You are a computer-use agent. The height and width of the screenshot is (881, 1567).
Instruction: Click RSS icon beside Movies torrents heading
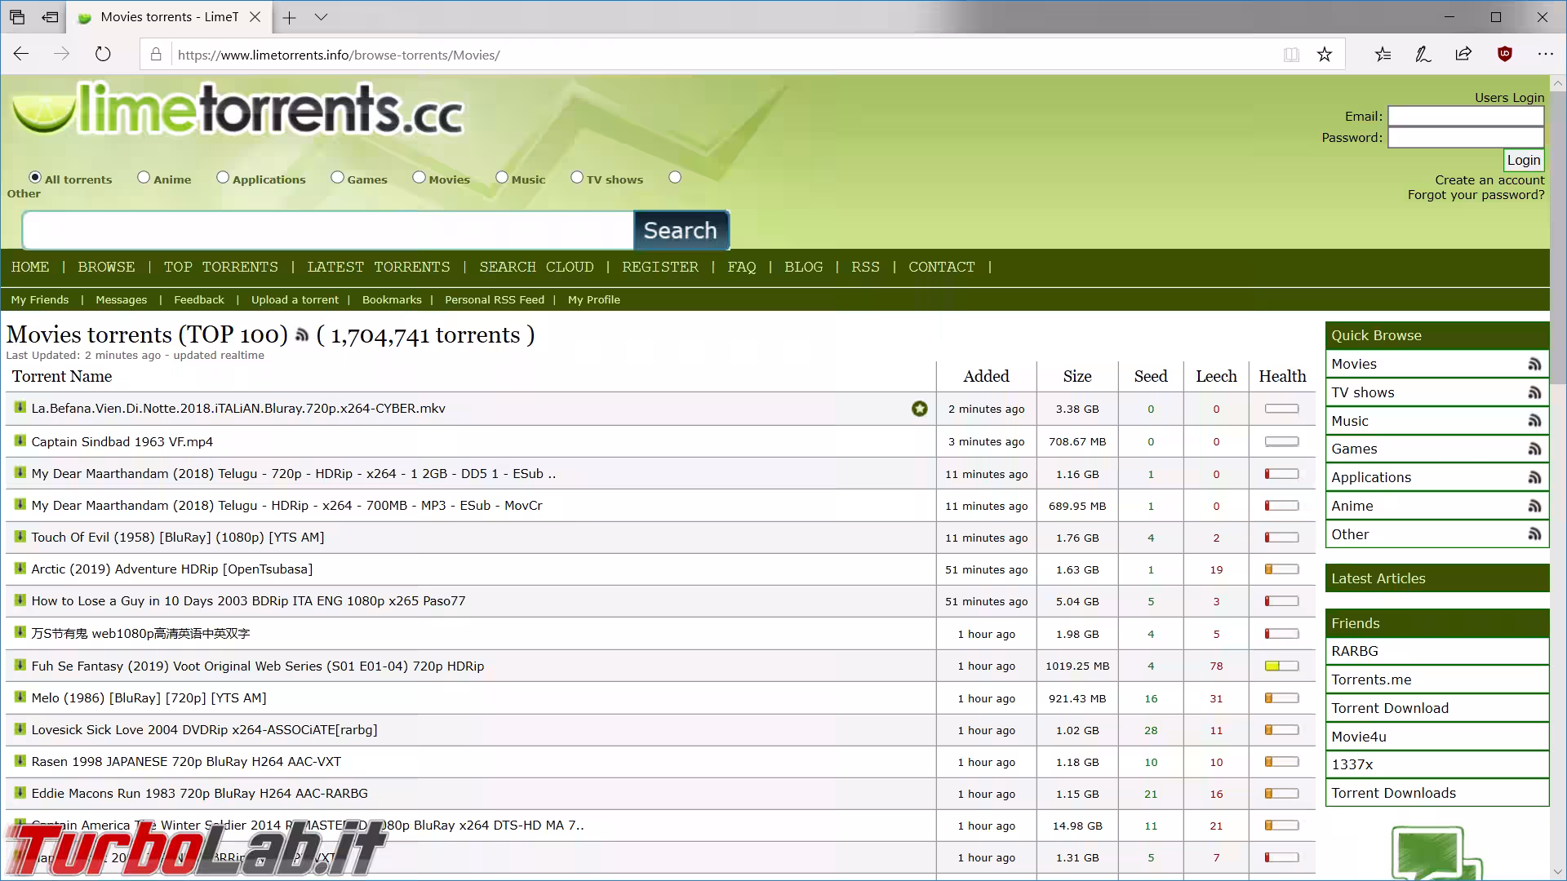302,335
